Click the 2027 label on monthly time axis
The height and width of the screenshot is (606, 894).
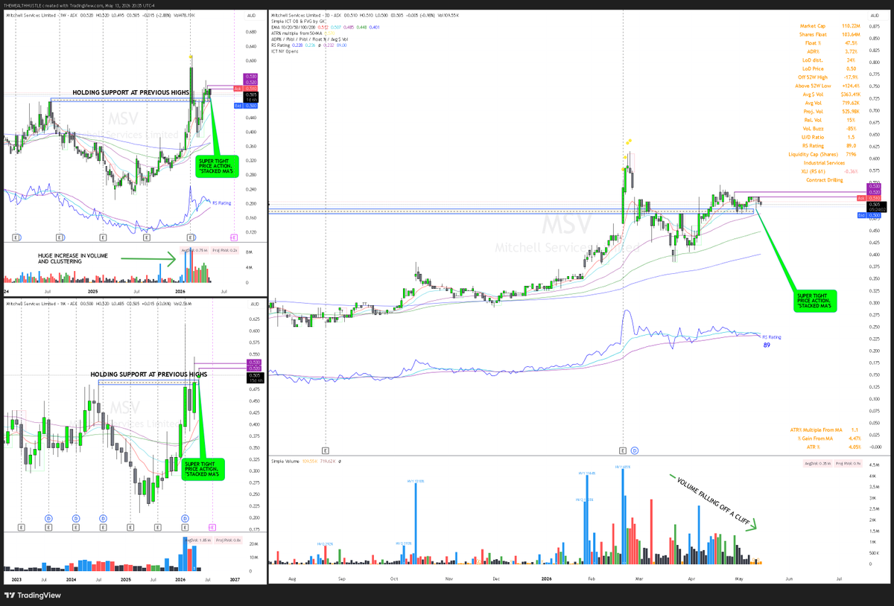(235, 578)
